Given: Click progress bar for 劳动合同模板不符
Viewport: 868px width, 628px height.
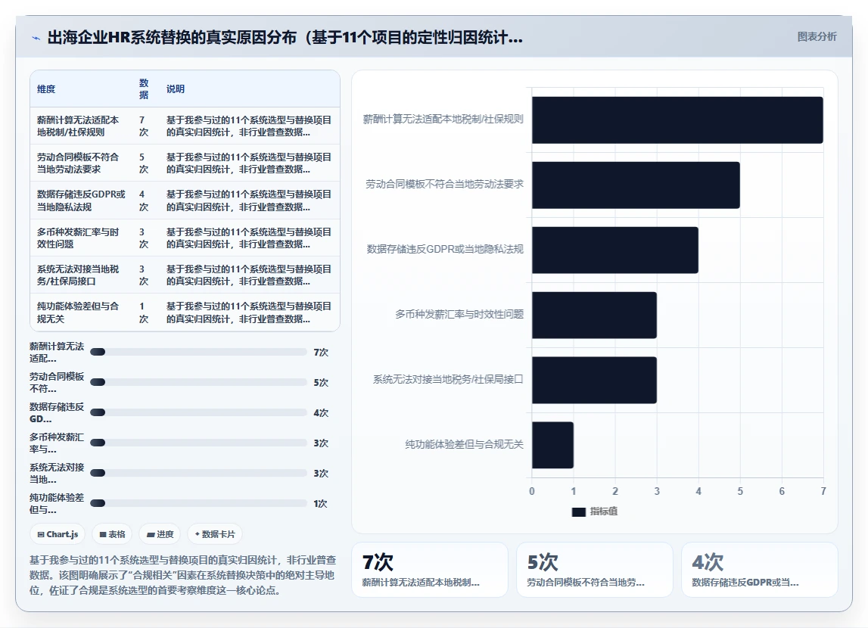Looking at the screenshot, I should (x=198, y=382).
